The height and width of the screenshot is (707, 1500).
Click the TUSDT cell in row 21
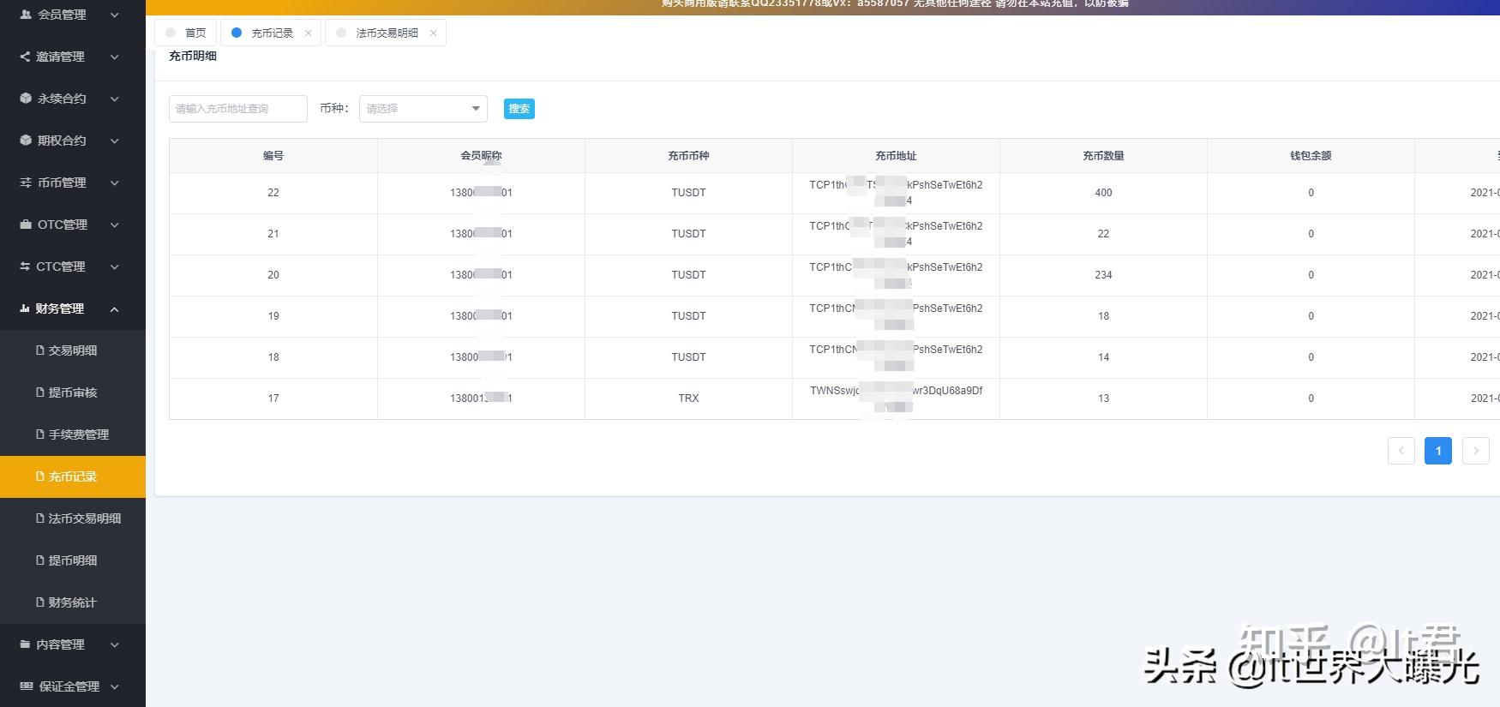[688, 234]
